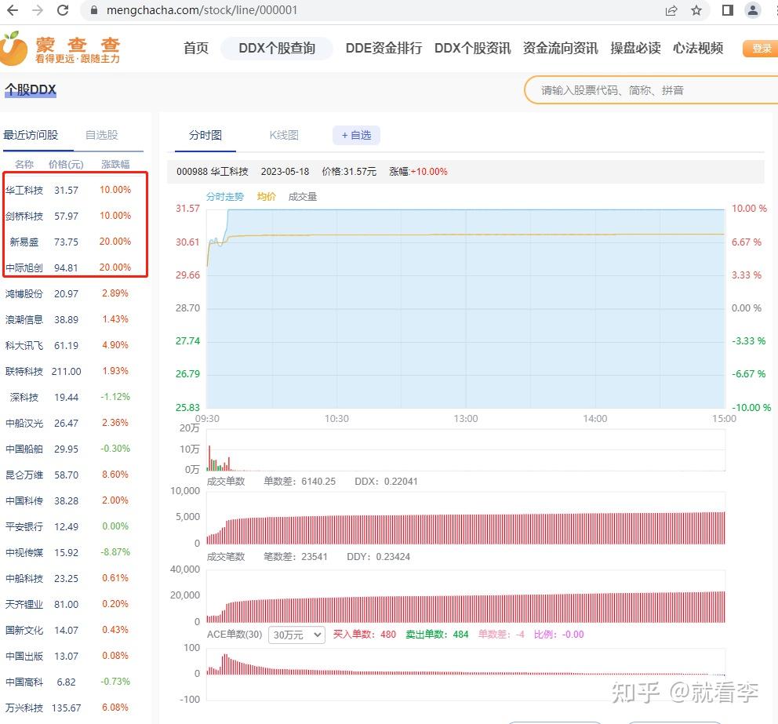The height and width of the screenshot is (724, 778).
Task: Open 中船科技 stock row
Action: click(68, 578)
